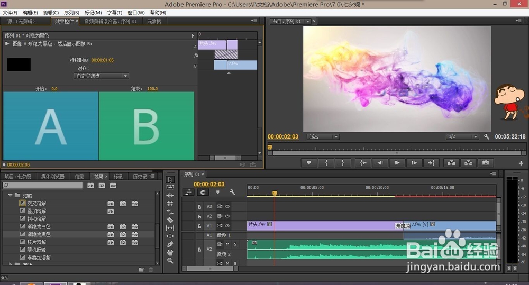
Task: Select the Track Select tool
Action: (x=170, y=187)
